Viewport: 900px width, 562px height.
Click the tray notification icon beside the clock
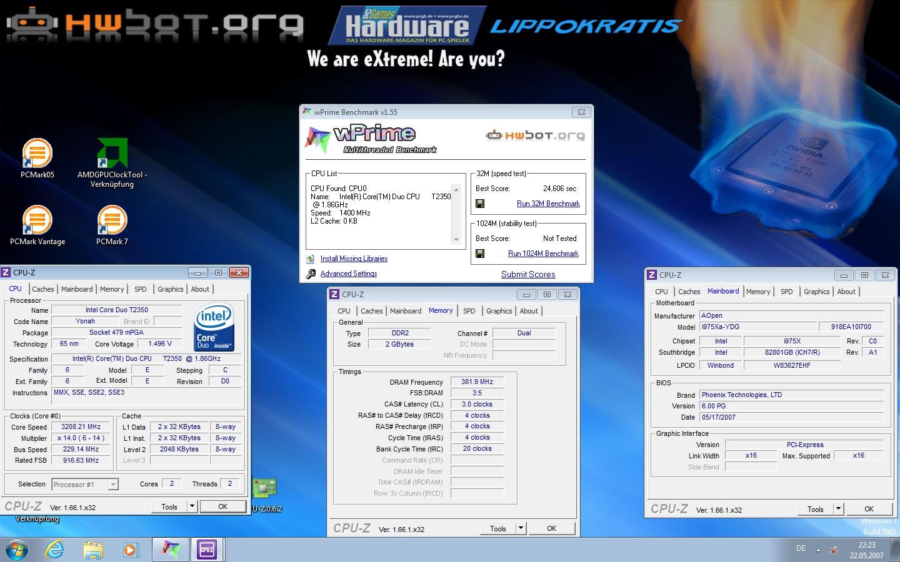(834, 550)
